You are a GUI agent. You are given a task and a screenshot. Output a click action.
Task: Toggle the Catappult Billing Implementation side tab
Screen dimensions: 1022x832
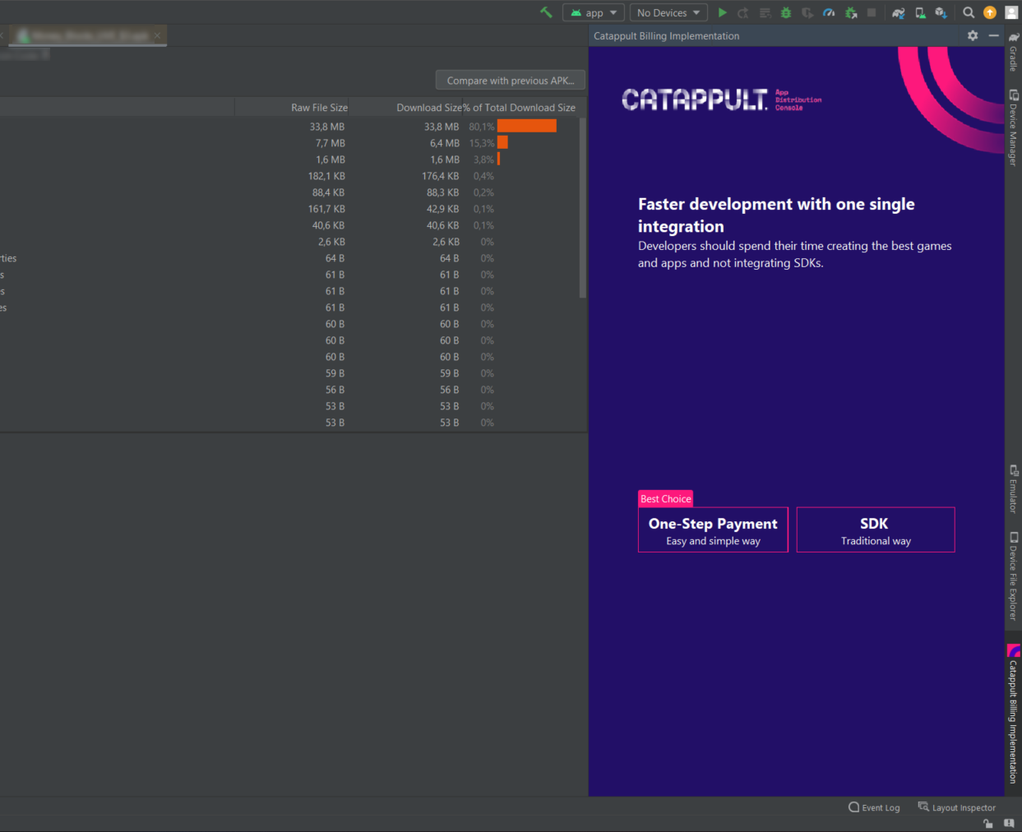tap(1013, 715)
